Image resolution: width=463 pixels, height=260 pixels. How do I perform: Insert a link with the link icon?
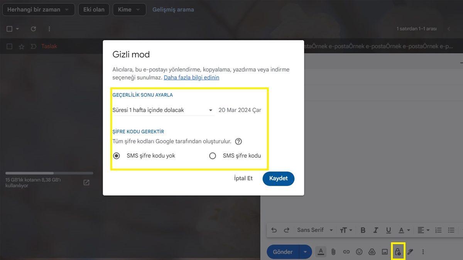click(346, 252)
